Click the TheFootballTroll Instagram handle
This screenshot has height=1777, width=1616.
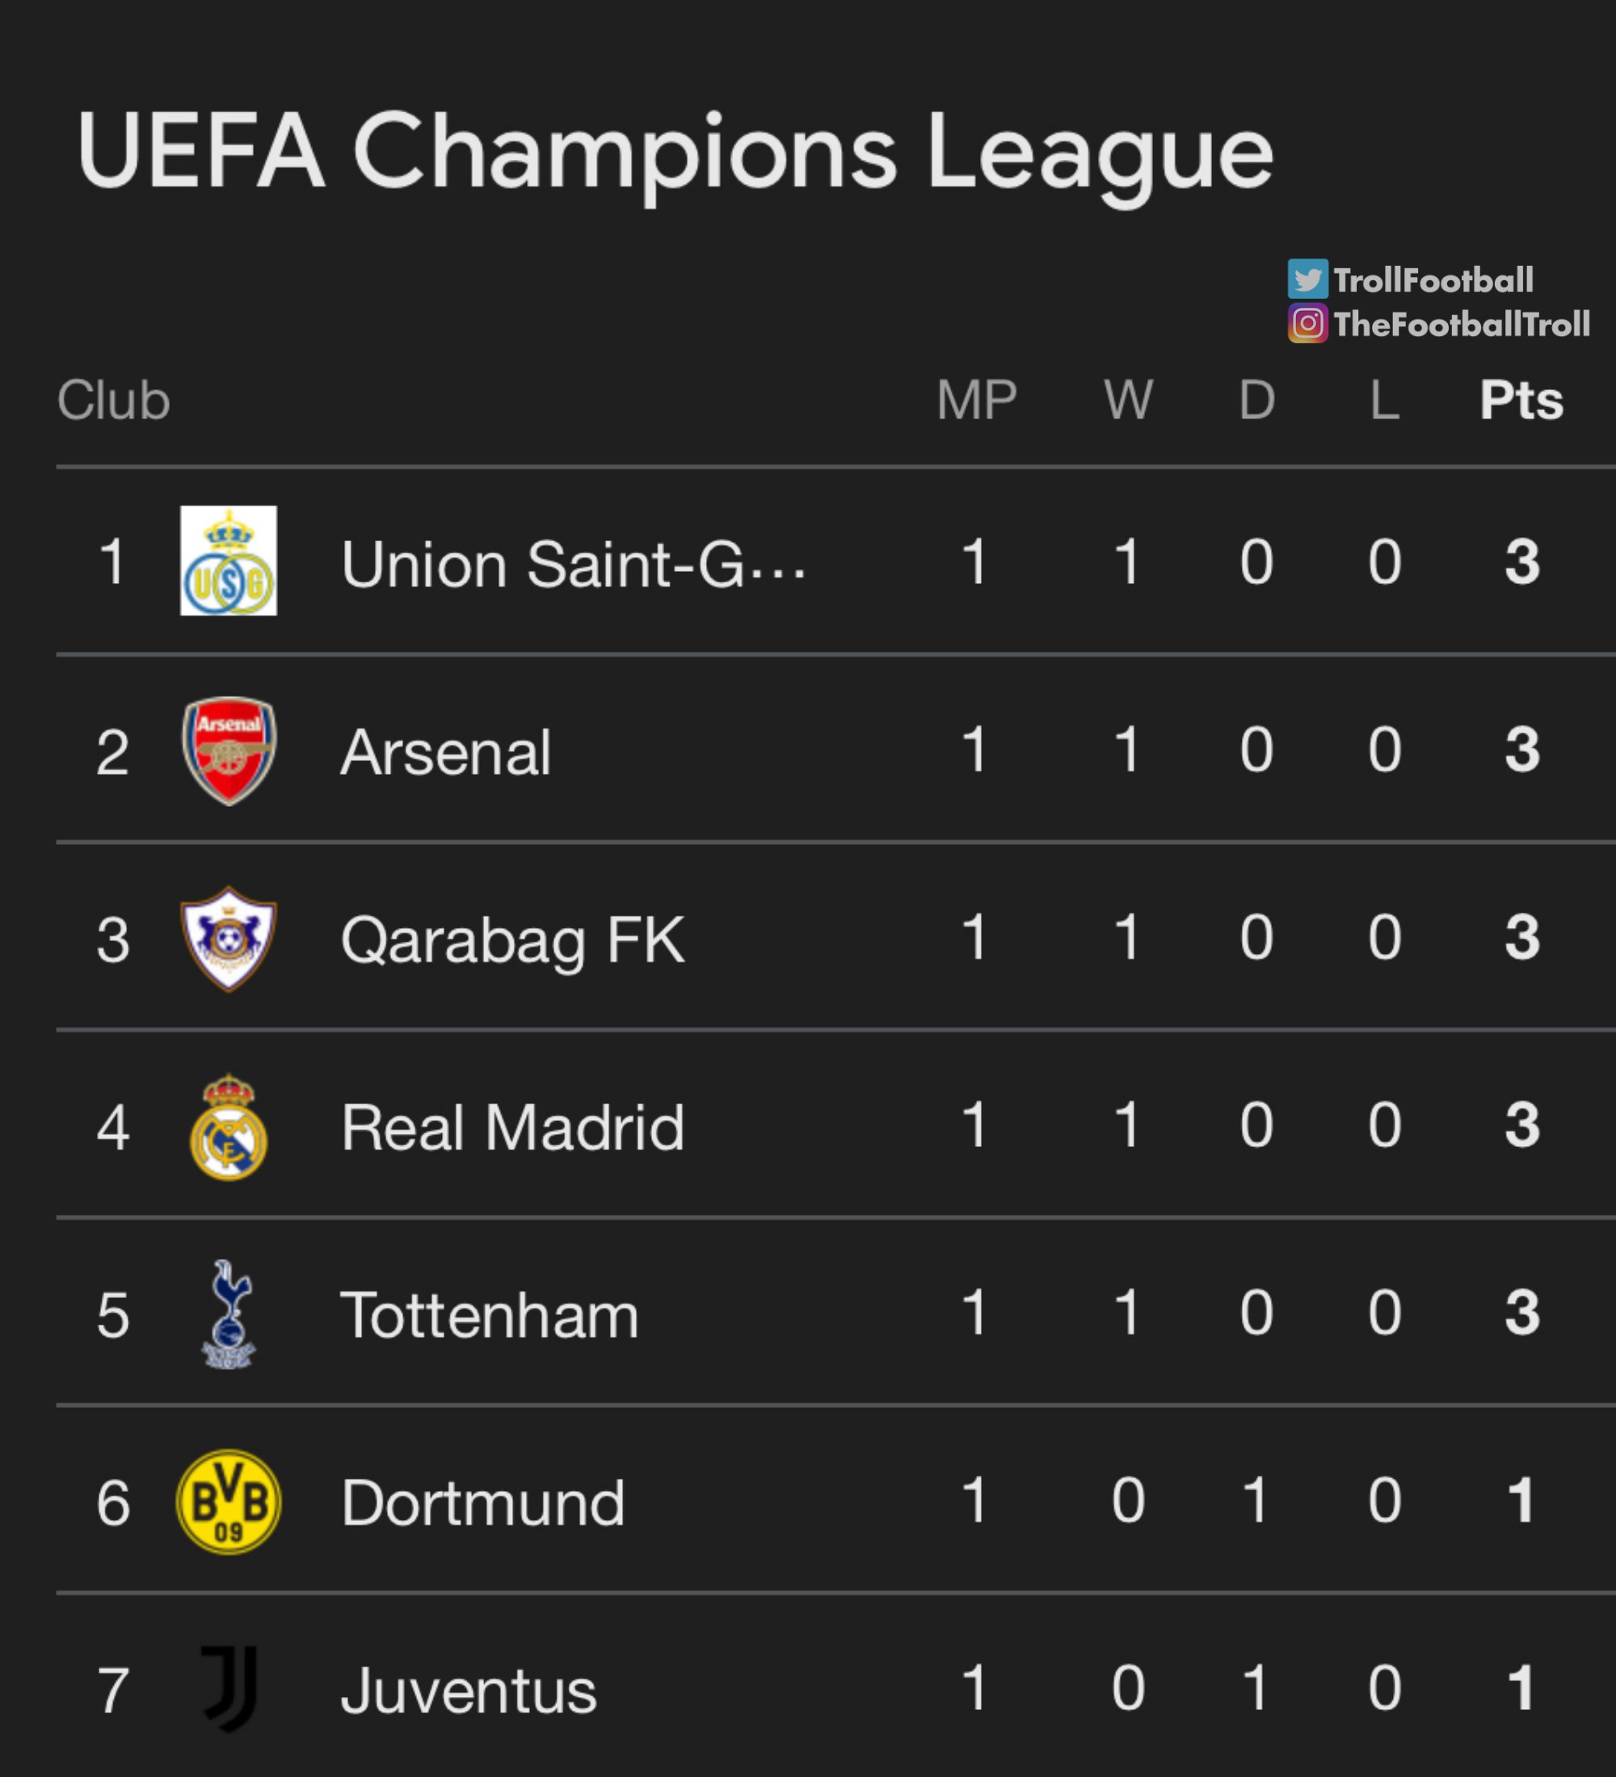pyautogui.click(x=1462, y=325)
